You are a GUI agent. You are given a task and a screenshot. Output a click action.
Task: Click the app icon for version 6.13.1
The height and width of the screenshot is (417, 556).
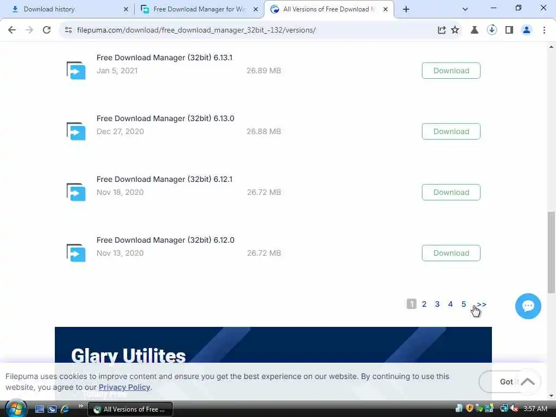coord(76,71)
